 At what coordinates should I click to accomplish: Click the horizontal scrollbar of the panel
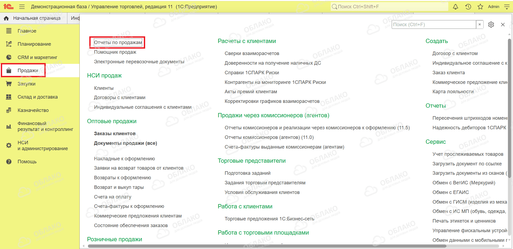pos(267,246)
